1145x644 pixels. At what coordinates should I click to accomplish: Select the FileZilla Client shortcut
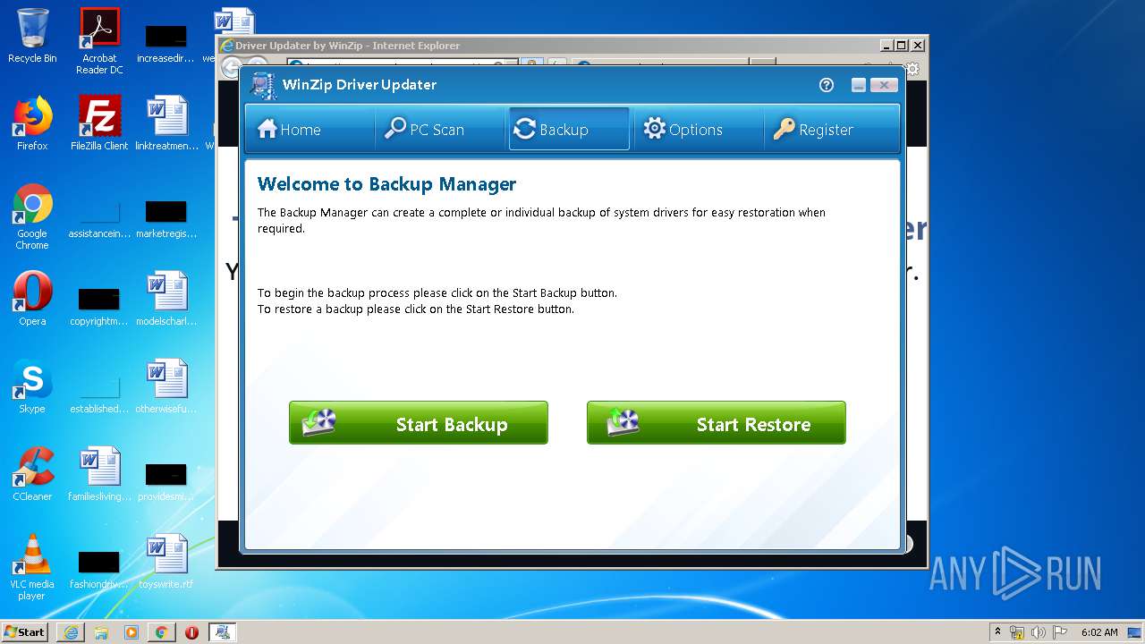(99, 123)
